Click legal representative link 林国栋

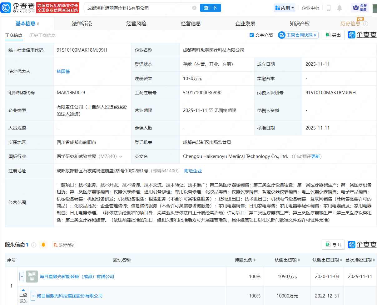pyautogui.click(x=63, y=71)
